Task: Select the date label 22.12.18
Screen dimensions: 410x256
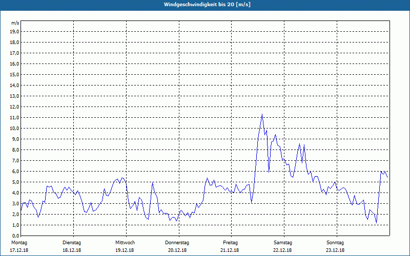Action: click(x=282, y=250)
